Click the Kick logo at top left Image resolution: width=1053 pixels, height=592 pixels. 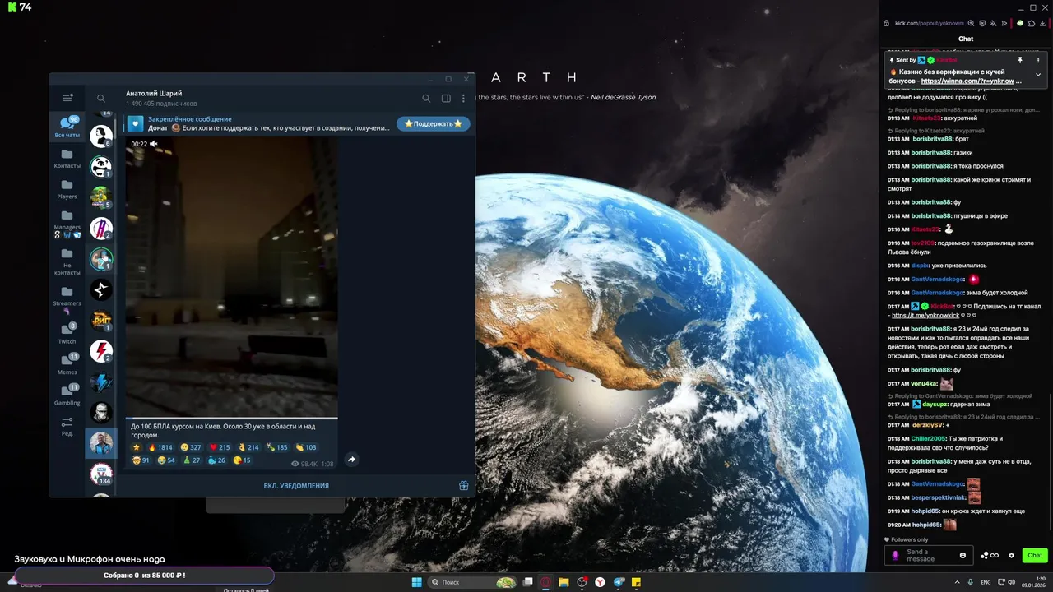(13, 7)
